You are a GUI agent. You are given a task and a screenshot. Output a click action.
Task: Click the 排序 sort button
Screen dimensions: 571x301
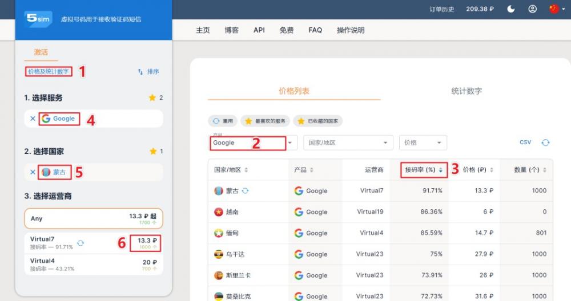[148, 72]
